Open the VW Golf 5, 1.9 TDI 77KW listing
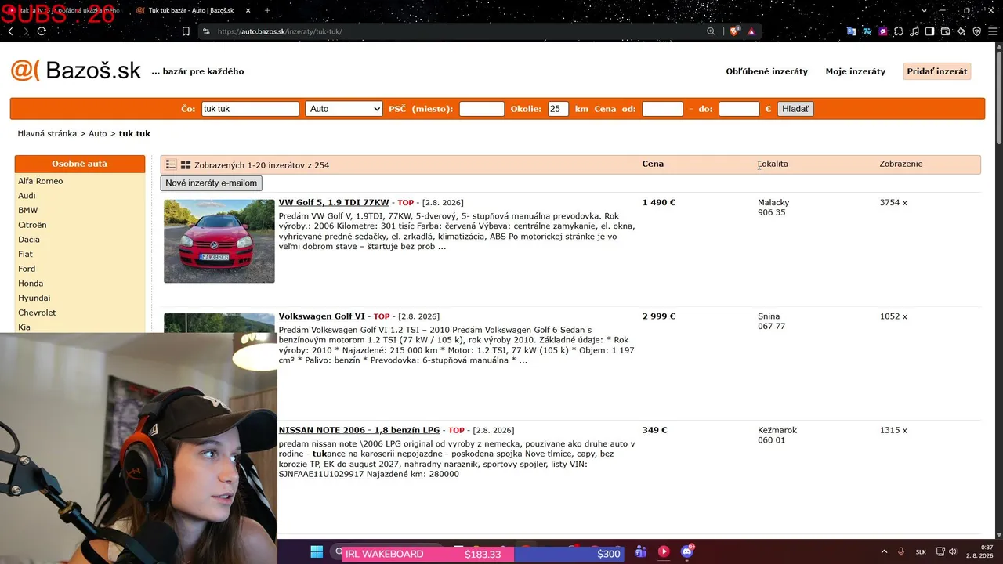Screen dimensions: 1003x564 334,202
